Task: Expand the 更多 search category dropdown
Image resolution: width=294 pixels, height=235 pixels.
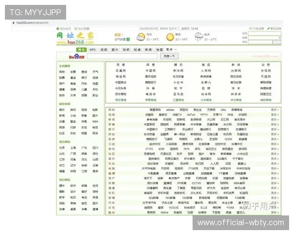Action: pyautogui.click(x=170, y=49)
